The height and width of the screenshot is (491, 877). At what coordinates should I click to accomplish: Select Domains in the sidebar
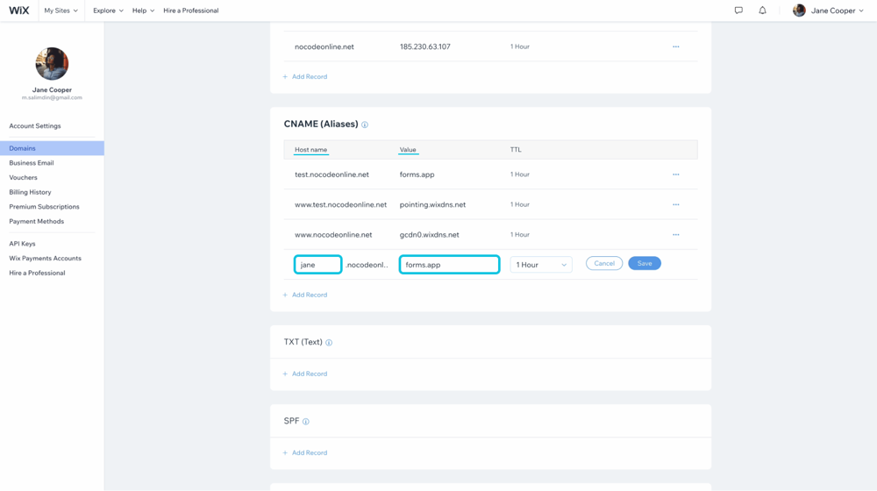(x=23, y=148)
